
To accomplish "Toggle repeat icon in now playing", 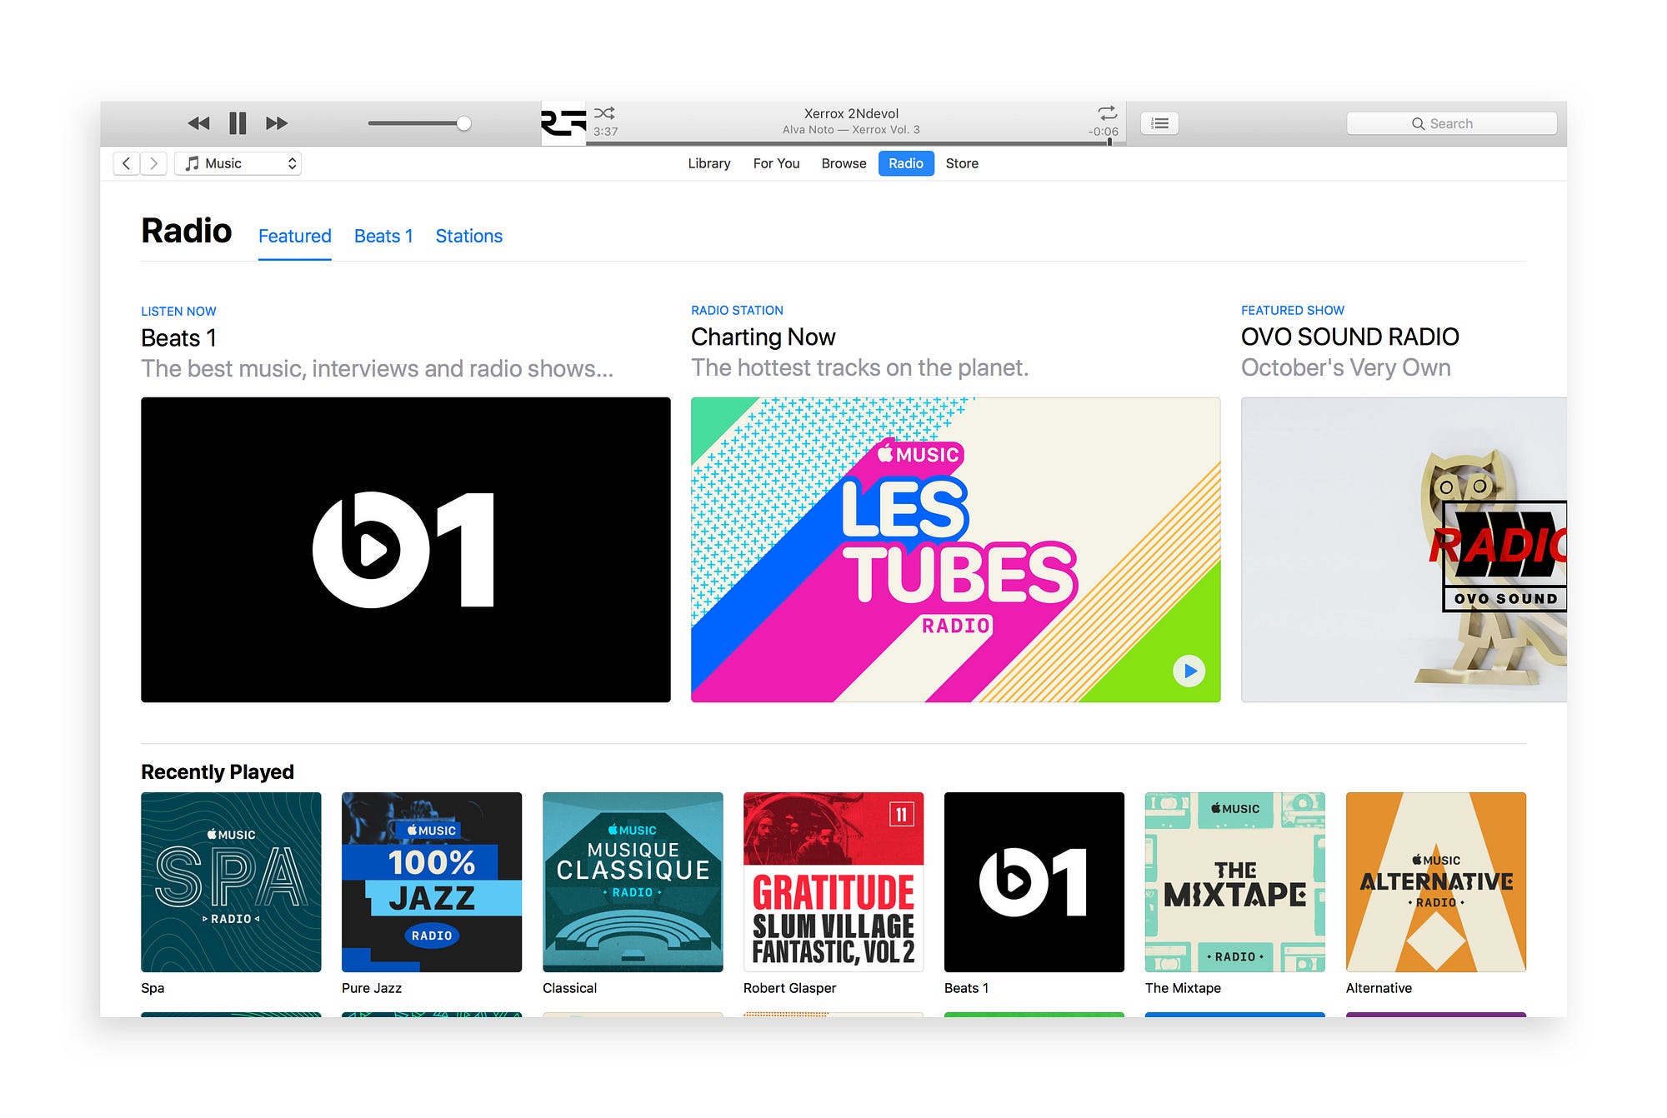I will tap(1107, 112).
